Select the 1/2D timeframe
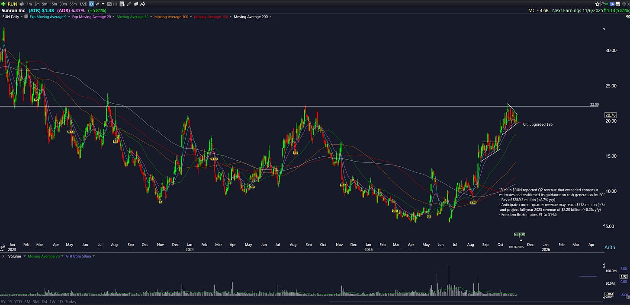Image resolution: width=630 pixels, height=305 pixels. [83, 4]
